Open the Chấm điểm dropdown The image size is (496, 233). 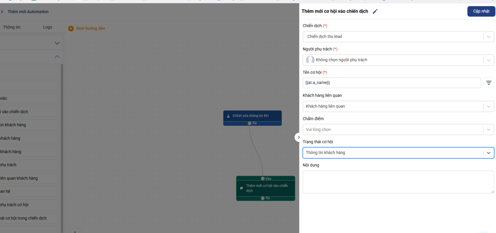click(488, 130)
